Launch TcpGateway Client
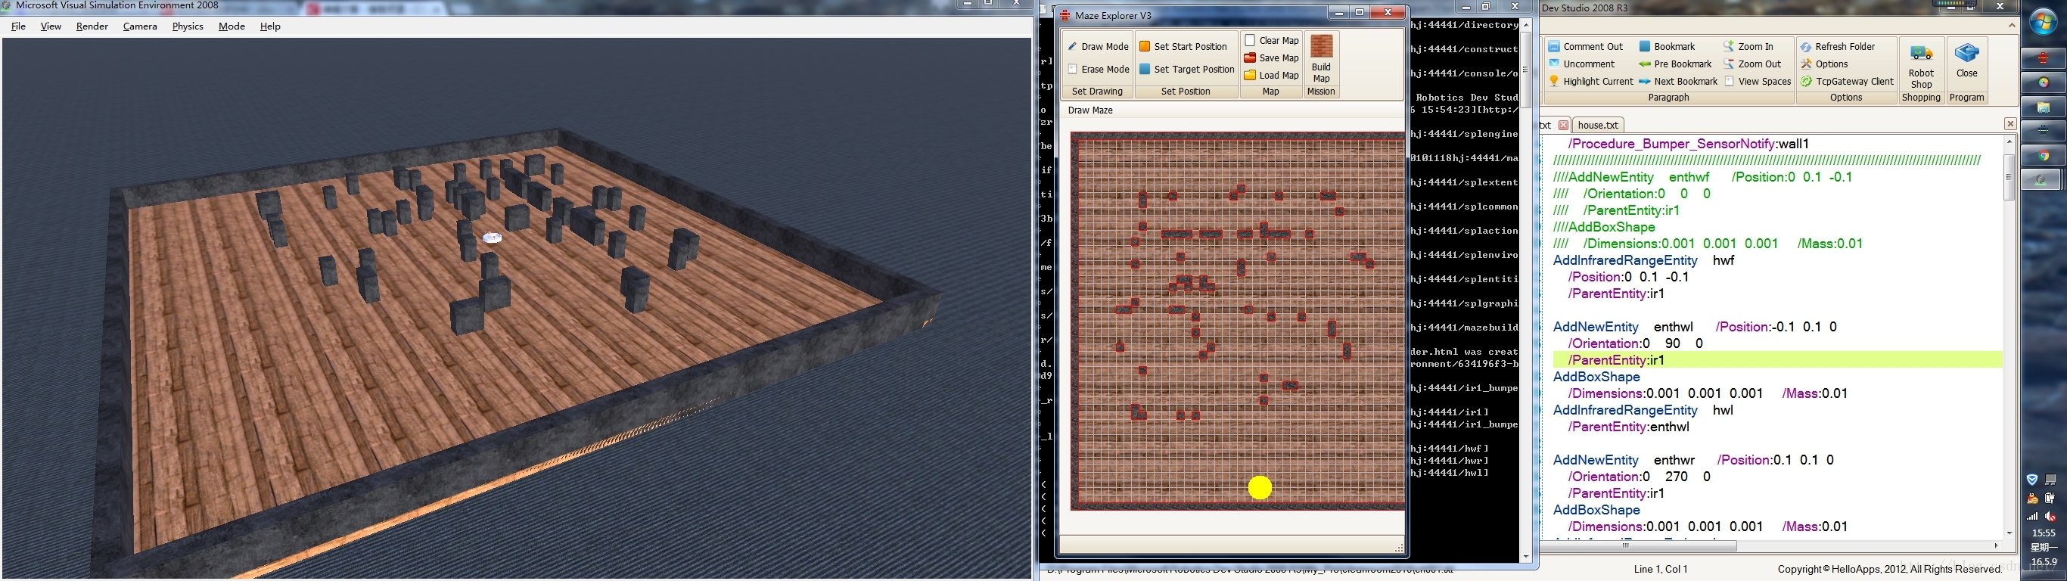2067x581 pixels. pyautogui.click(x=1846, y=82)
